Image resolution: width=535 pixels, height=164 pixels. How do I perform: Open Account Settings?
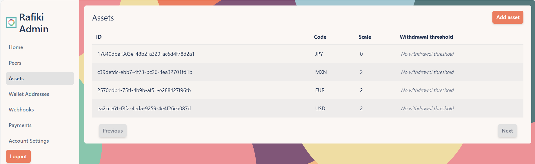[29, 141]
